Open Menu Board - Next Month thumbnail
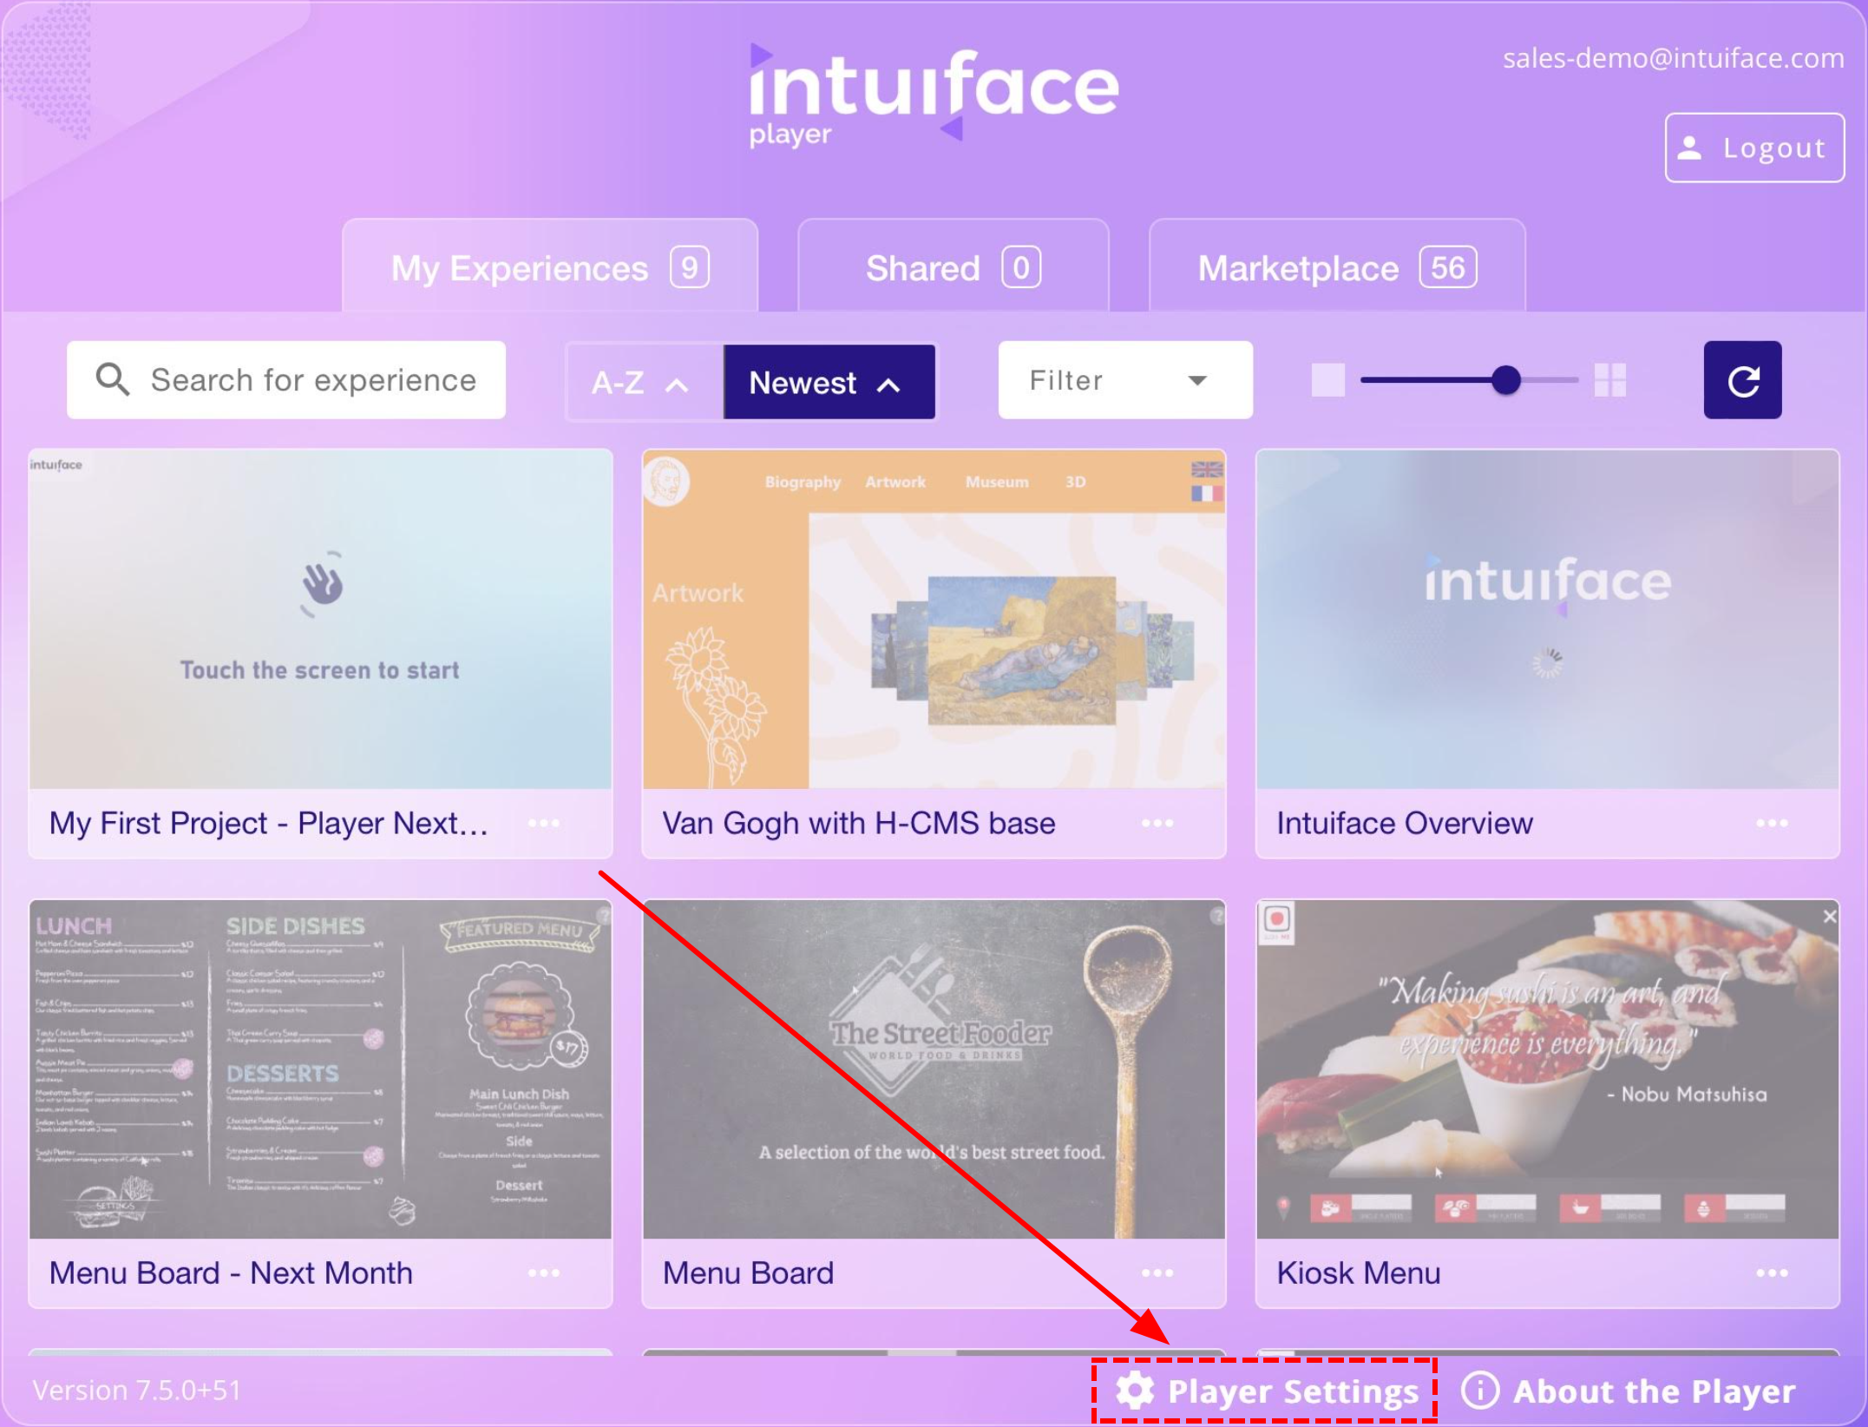1868x1427 pixels. [320, 1069]
